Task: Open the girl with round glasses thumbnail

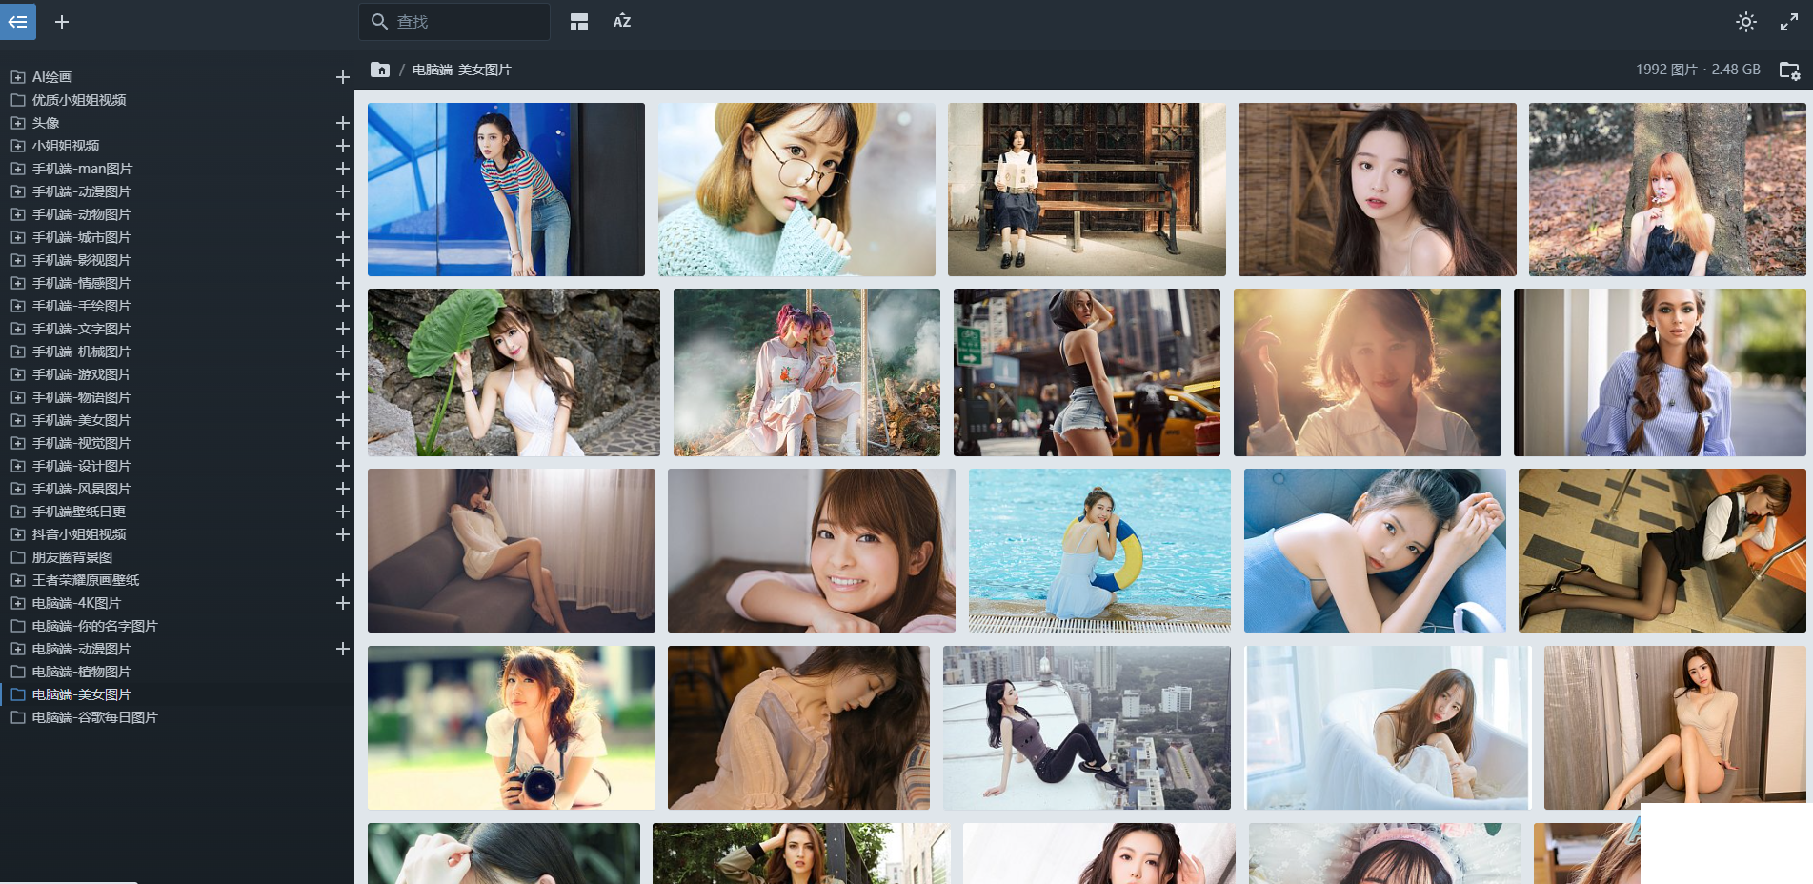Action: point(796,190)
